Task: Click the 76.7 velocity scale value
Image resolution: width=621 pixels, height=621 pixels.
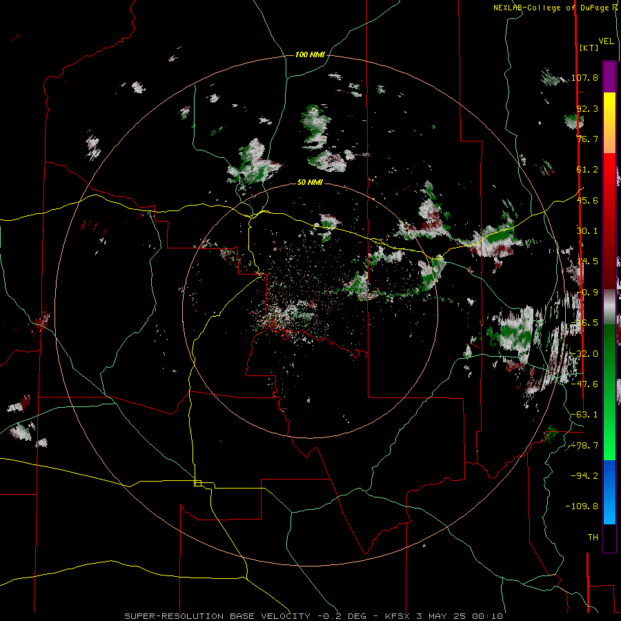Action: pos(587,139)
